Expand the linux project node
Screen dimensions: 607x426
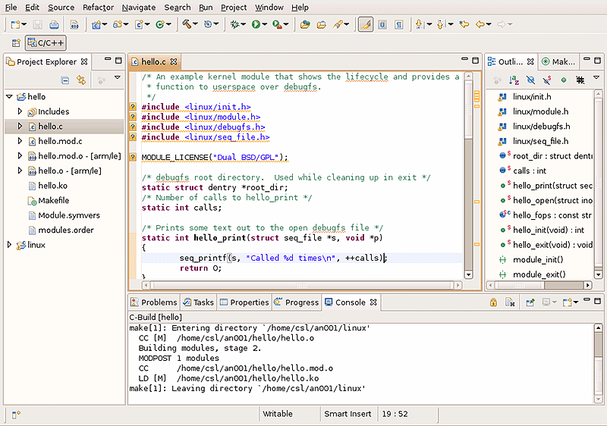9,245
